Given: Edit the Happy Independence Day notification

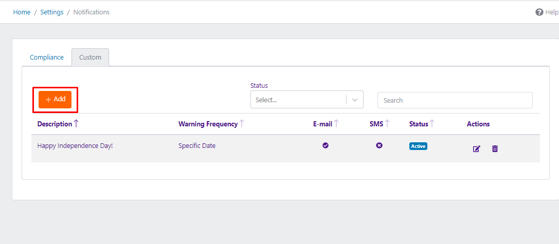Looking at the screenshot, I should (x=476, y=149).
